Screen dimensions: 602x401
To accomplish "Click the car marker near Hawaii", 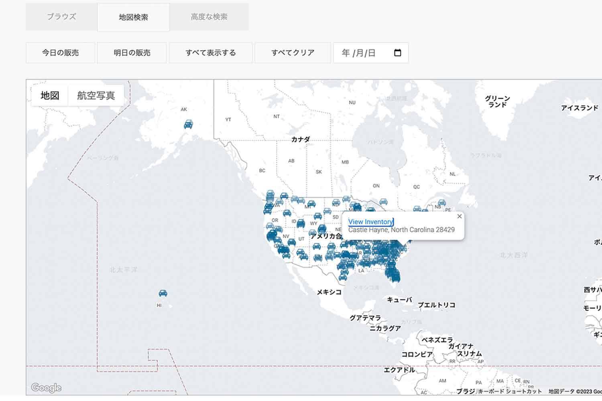I will tap(163, 293).
